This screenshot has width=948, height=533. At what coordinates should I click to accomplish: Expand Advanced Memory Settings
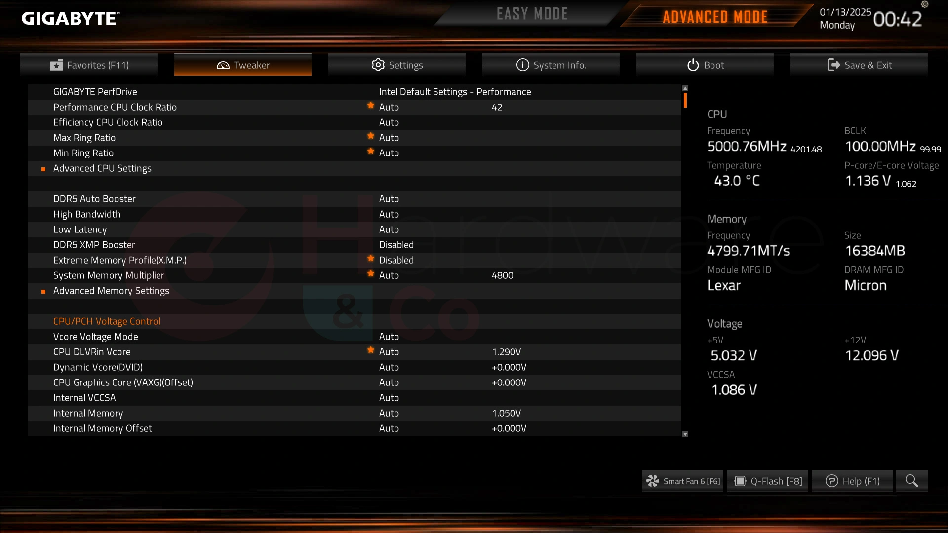(x=111, y=290)
